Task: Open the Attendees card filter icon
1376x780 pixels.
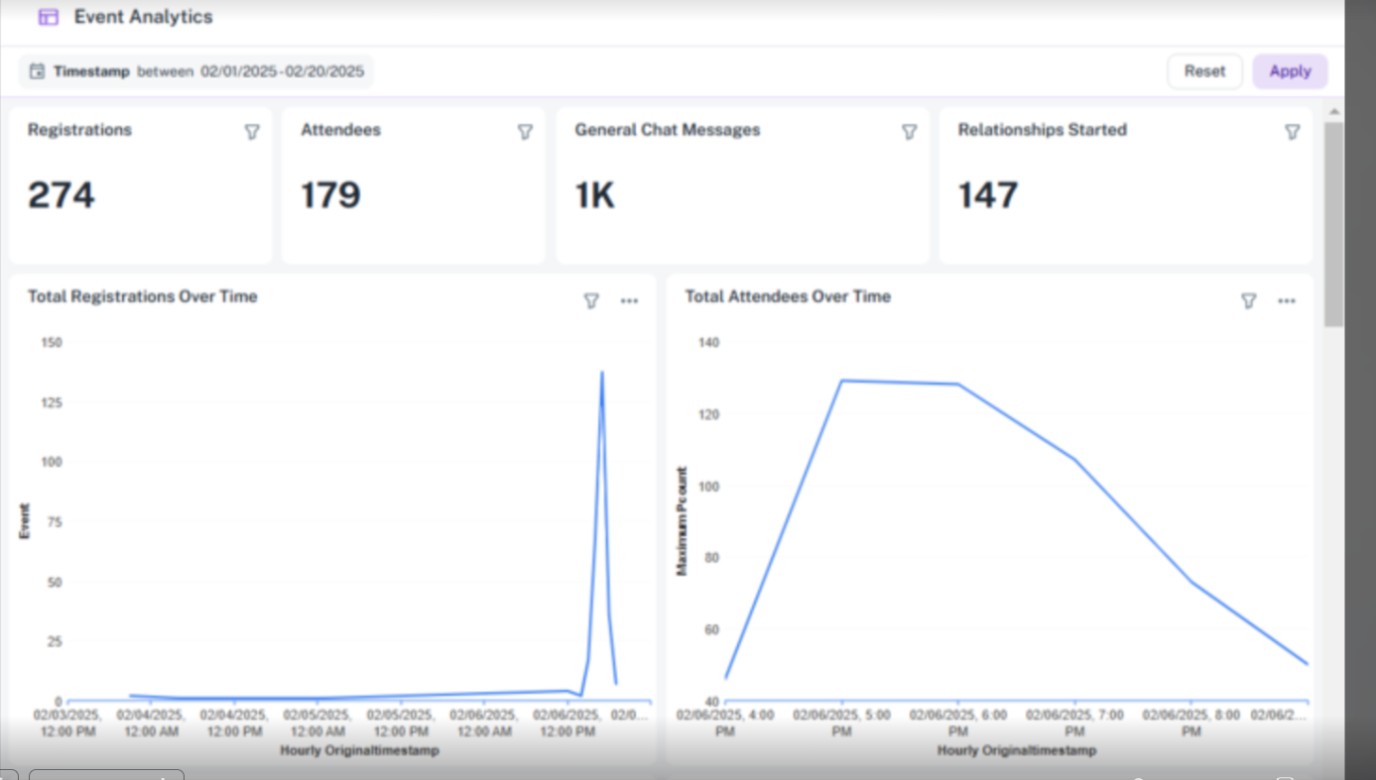Action: coord(525,132)
